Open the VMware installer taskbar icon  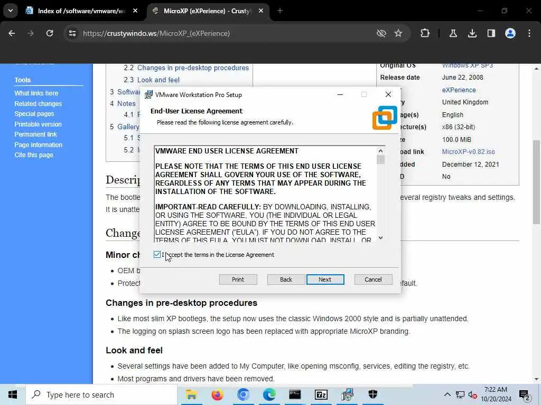coord(347,394)
